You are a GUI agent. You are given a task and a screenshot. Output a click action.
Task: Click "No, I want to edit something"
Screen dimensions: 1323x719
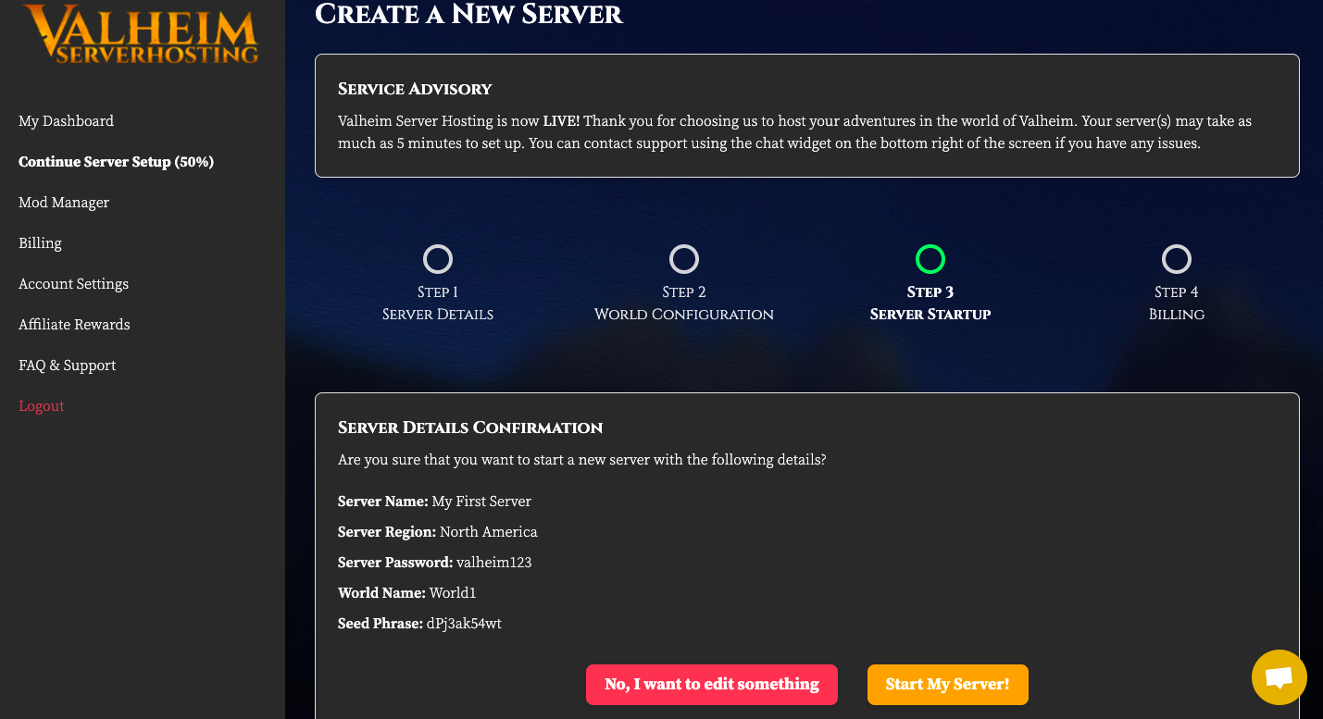pyautogui.click(x=711, y=685)
